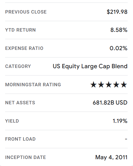
Task: Click the middle Morningstar rating star
Action: tap(109, 85)
